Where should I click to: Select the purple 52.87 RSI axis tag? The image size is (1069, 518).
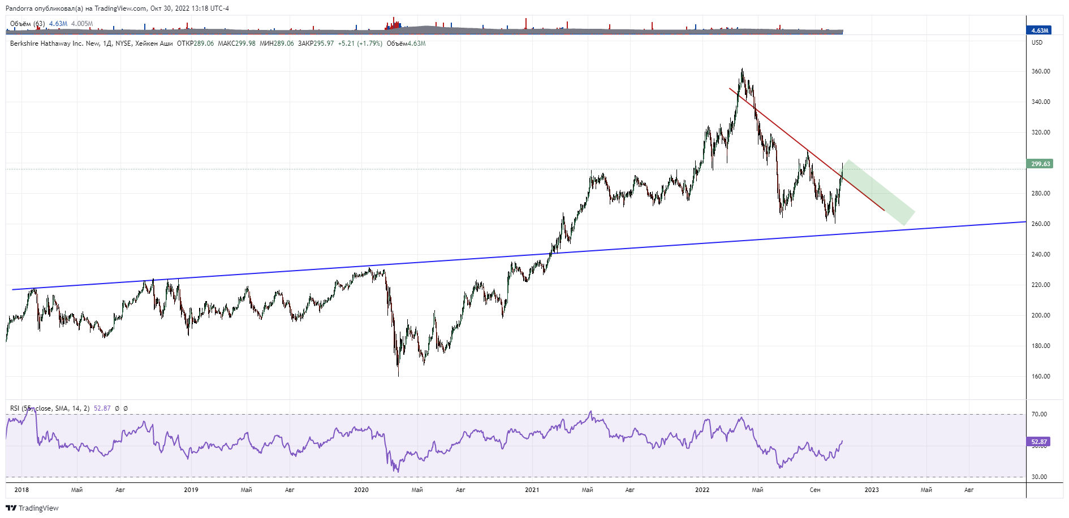pos(1040,442)
